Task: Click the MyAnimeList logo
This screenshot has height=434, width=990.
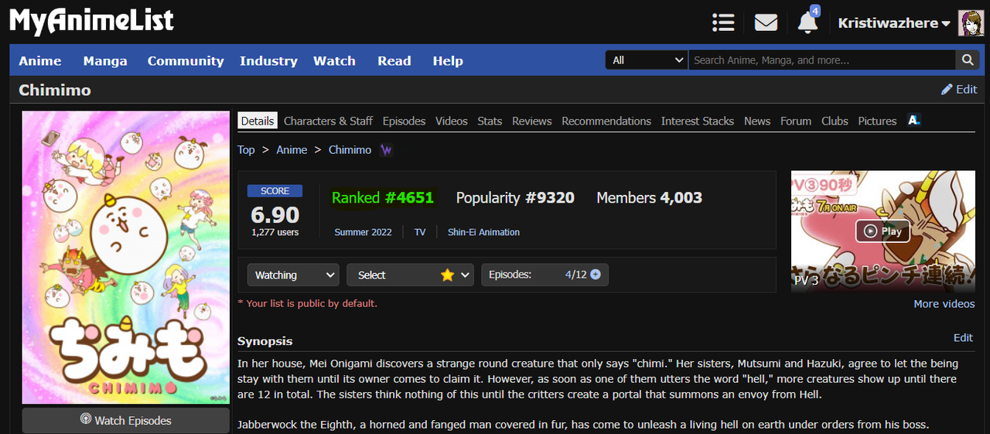Action: pos(91,22)
